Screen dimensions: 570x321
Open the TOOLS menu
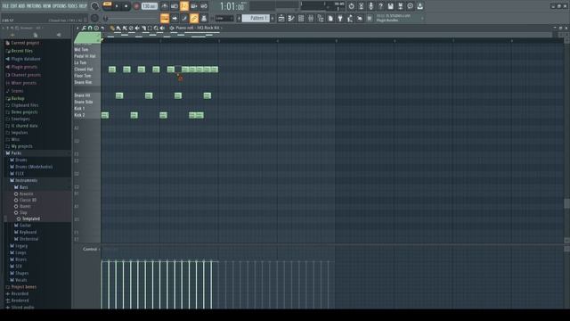(x=73, y=6)
